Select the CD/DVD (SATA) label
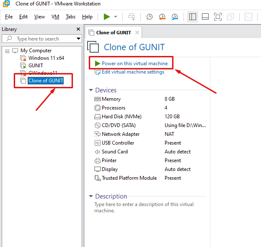This screenshot has width=261, height=247. pos(119,125)
